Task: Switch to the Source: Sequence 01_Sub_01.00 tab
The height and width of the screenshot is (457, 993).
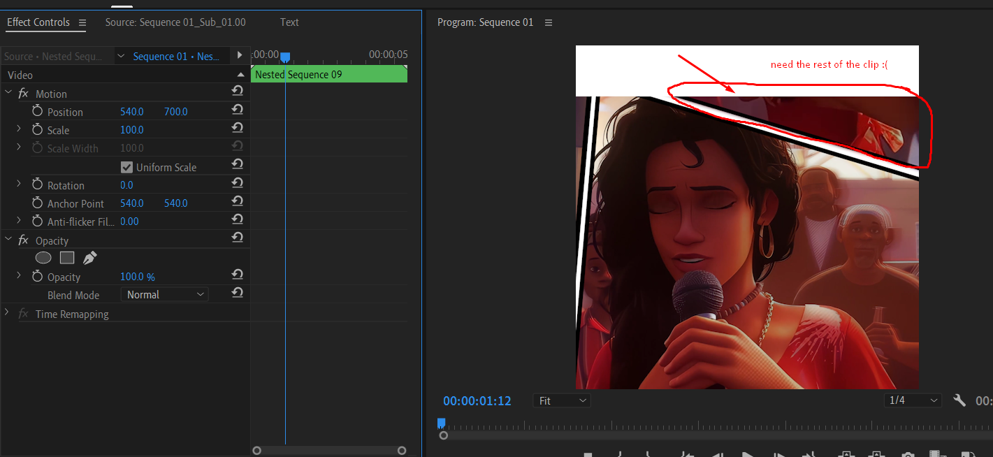Action: click(x=175, y=22)
